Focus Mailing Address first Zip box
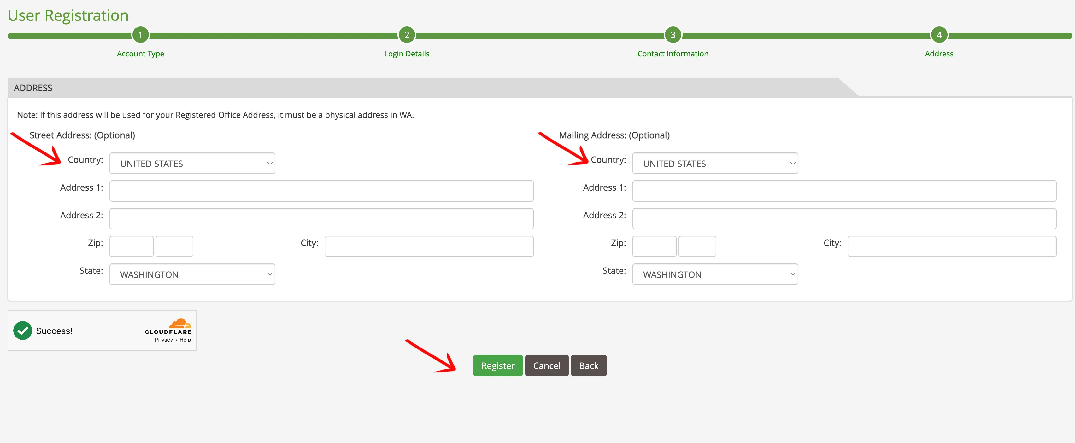 [654, 246]
